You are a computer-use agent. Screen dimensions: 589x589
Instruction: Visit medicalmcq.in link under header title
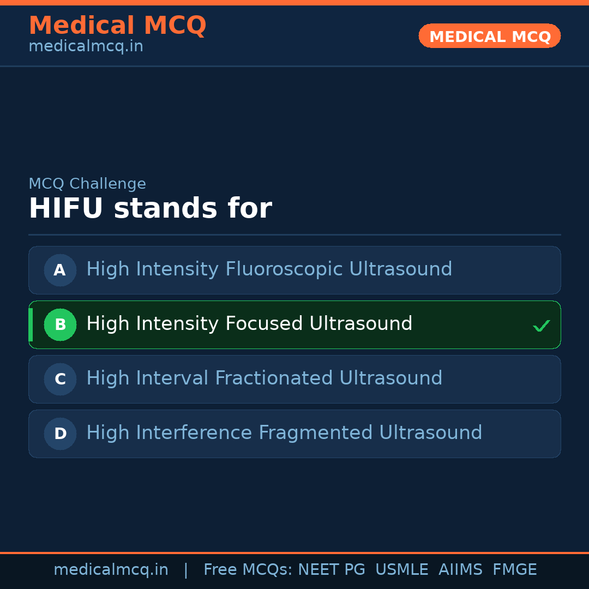(x=86, y=46)
